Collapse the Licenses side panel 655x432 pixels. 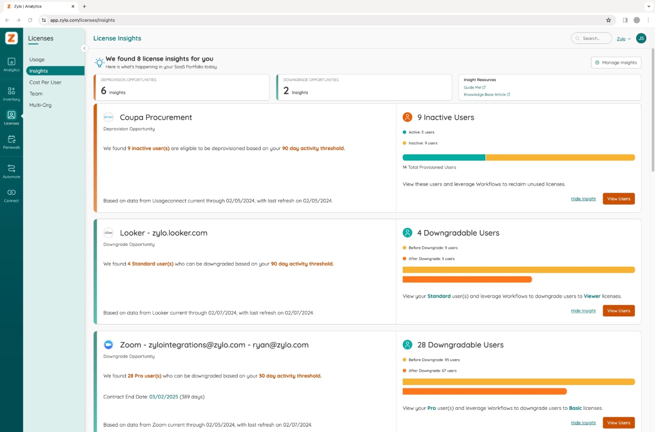[84, 48]
